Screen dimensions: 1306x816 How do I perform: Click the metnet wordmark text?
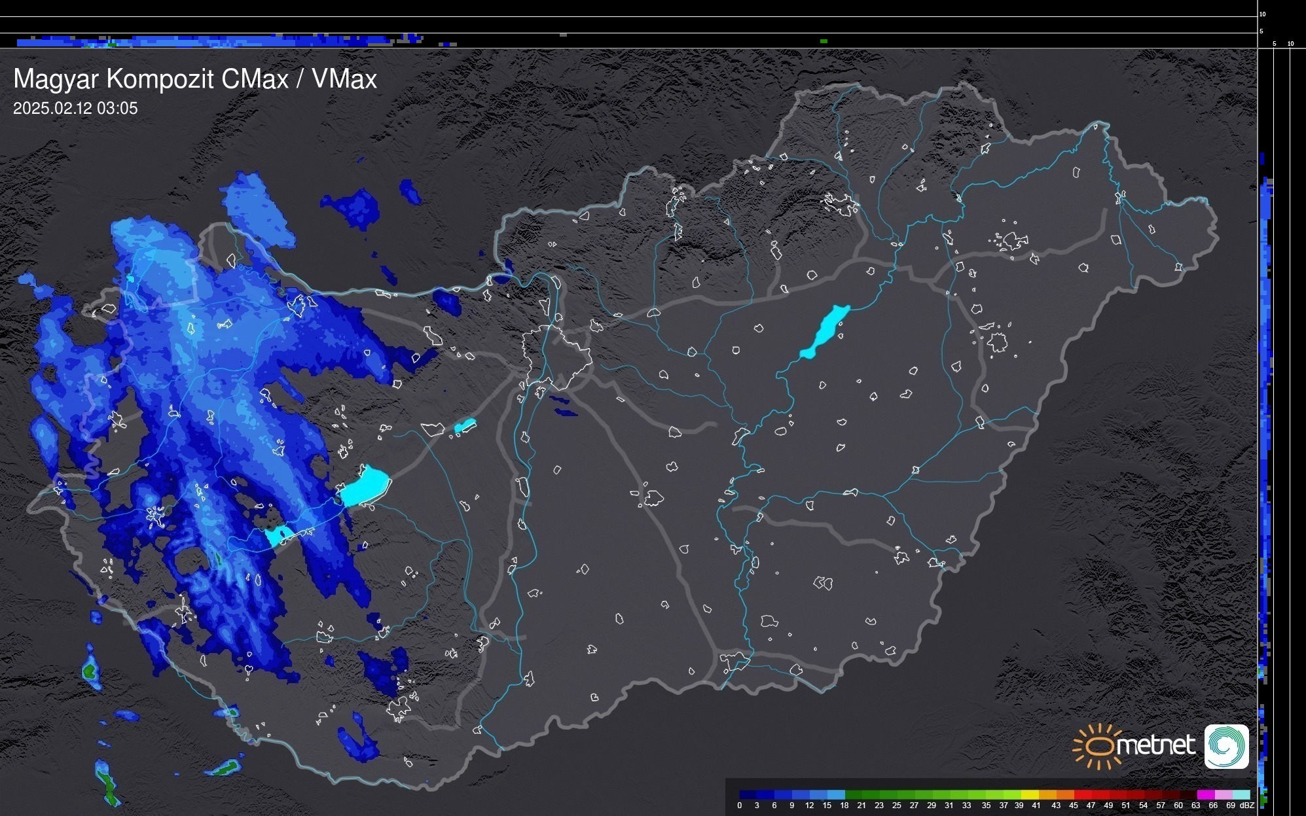[1155, 745]
